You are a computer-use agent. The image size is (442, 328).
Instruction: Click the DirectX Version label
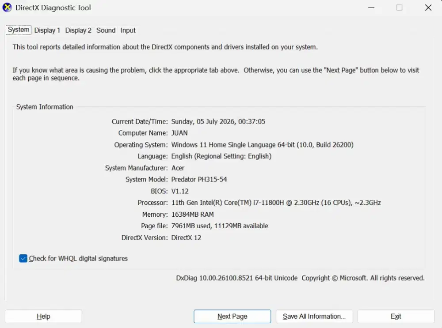click(x=145, y=238)
